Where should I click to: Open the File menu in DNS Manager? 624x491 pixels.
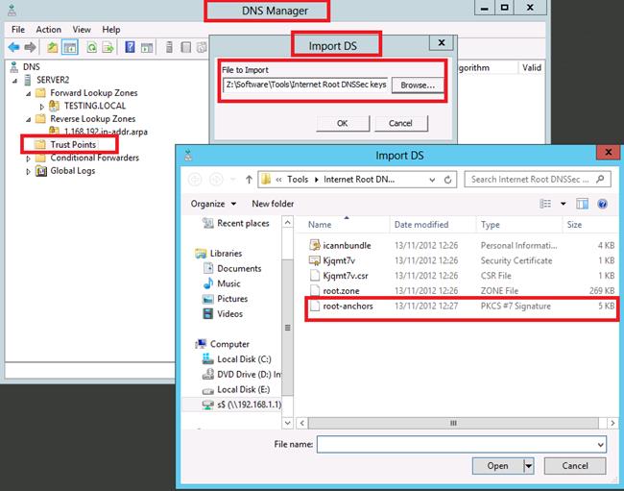[x=18, y=30]
